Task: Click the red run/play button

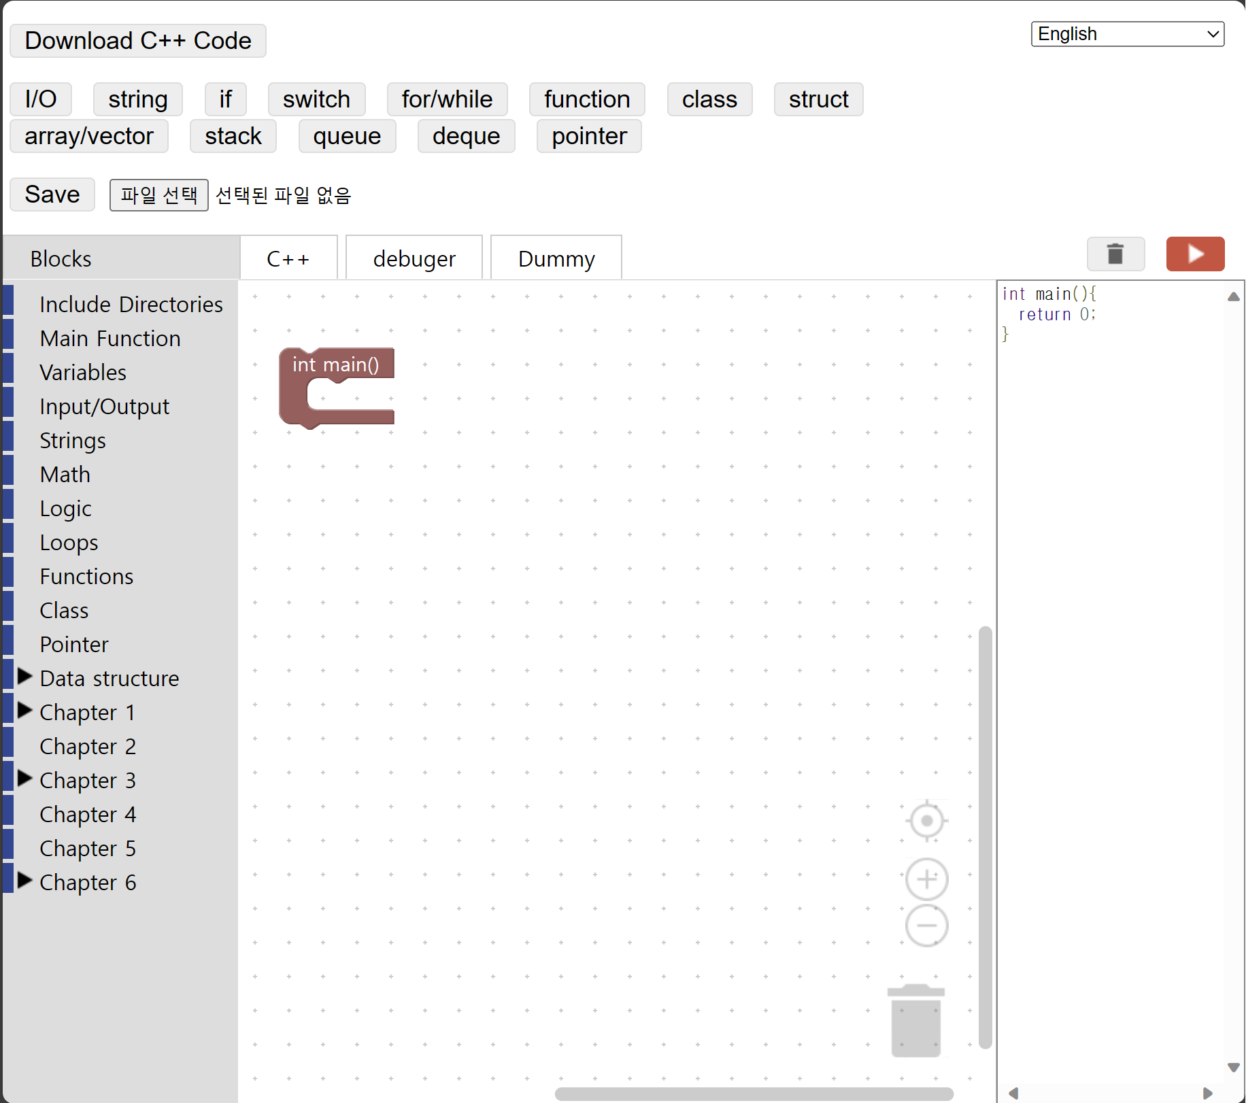Action: click(1195, 254)
